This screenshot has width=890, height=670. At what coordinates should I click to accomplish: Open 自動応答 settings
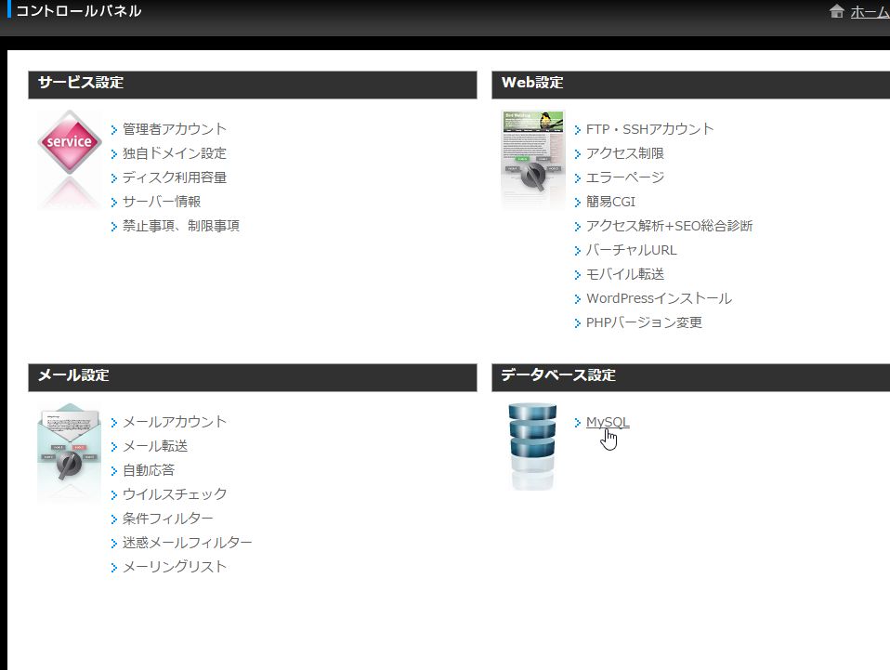click(x=149, y=470)
